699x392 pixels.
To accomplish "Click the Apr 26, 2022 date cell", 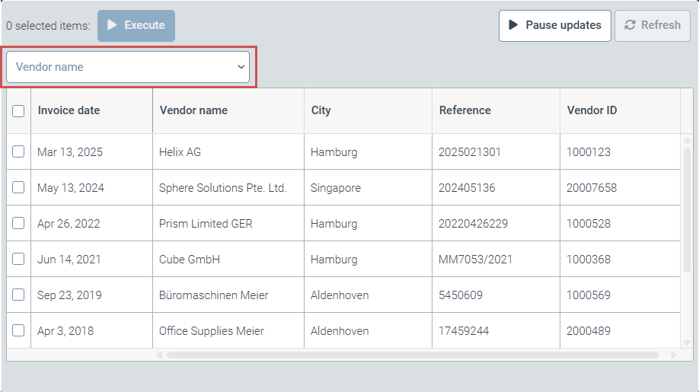I will coord(91,223).
